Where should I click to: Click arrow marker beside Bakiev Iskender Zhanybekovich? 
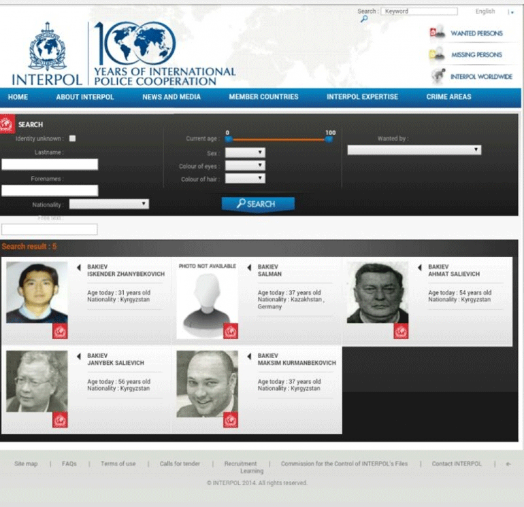point(79,267)
